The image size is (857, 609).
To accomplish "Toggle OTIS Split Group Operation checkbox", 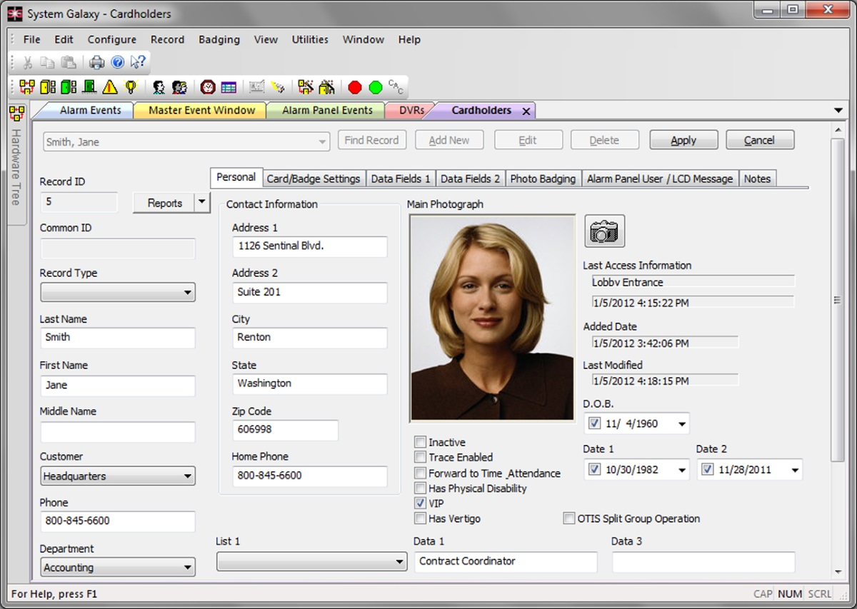I will [x=569, y=519].
